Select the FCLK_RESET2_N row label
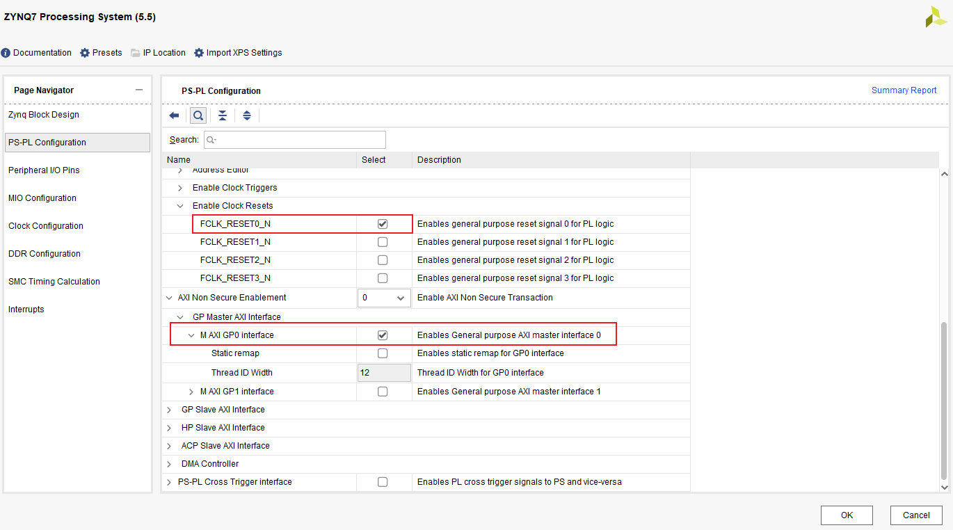The width and height of the screenshot is (953, 530). point(235,260)
